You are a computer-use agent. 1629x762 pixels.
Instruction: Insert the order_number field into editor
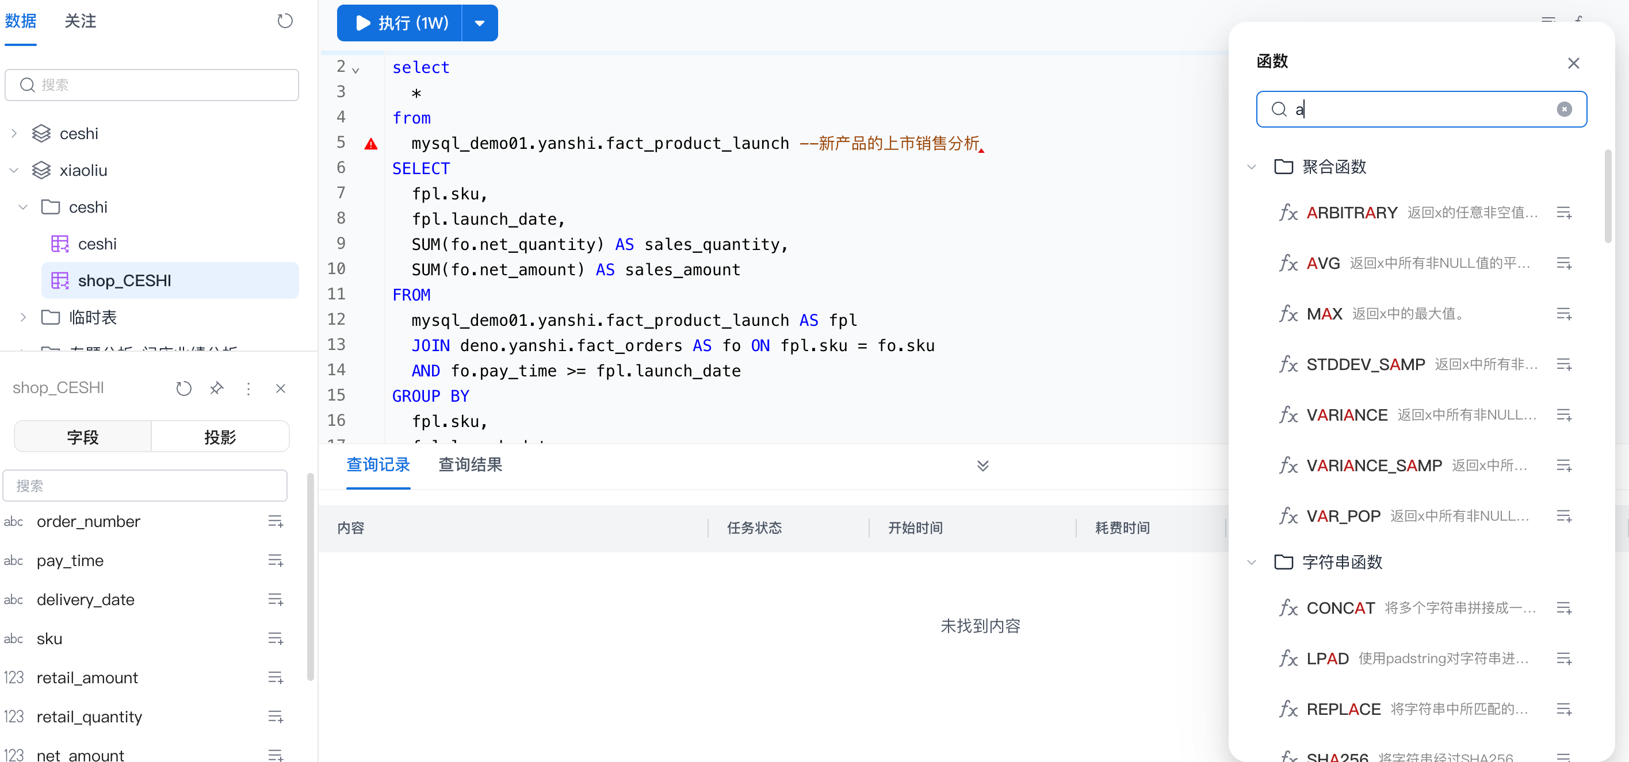[275, 521]
